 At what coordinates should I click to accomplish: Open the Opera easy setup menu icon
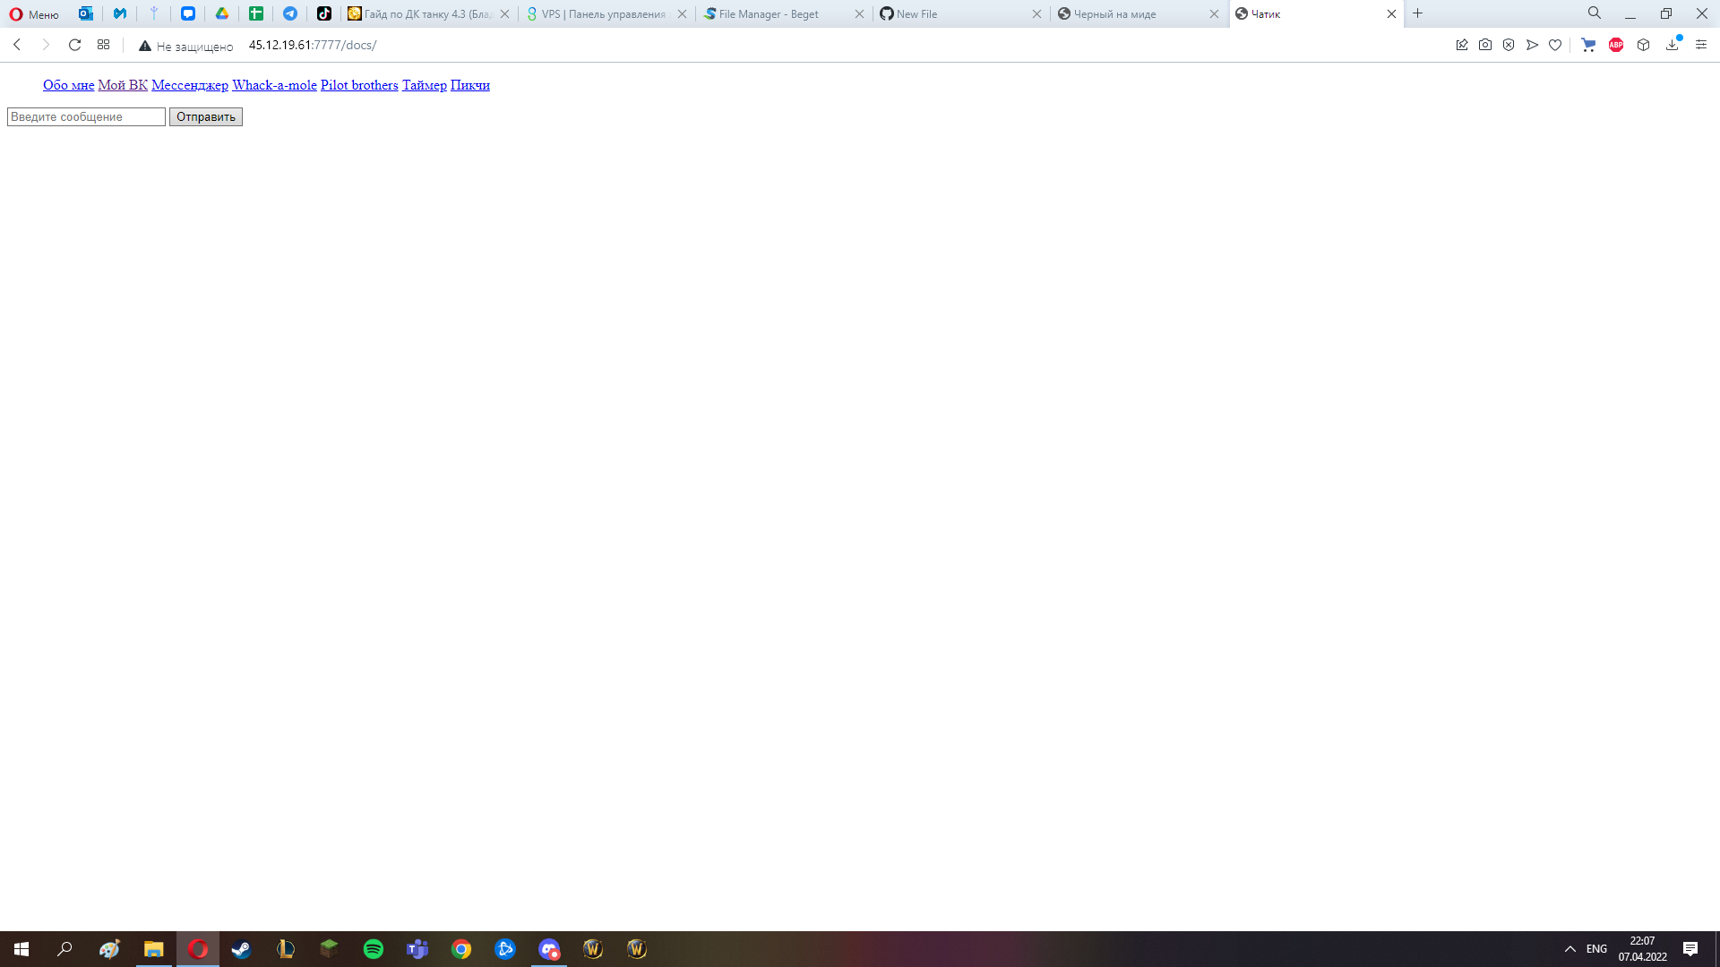1701,45
